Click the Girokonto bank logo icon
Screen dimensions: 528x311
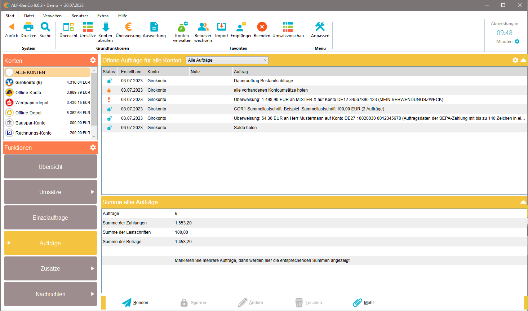coord(9,82)
